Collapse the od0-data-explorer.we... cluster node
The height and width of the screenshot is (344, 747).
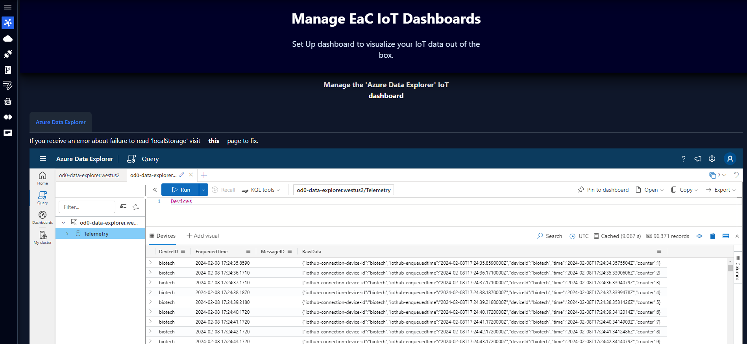[63, 223]
